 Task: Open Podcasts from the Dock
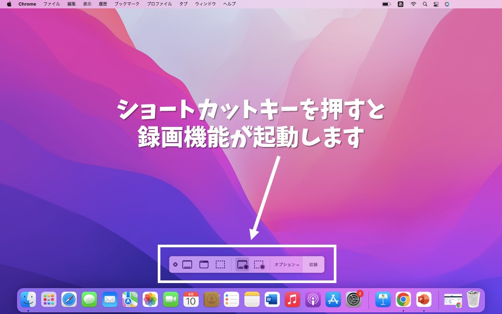(312, 300)
